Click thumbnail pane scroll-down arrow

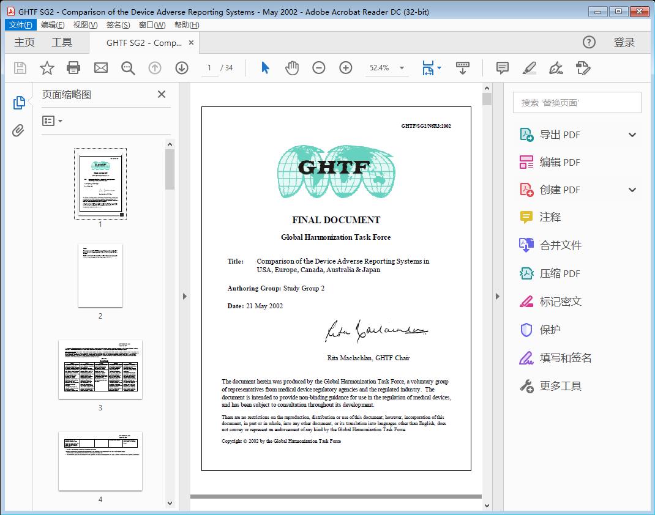click(170, 503)
